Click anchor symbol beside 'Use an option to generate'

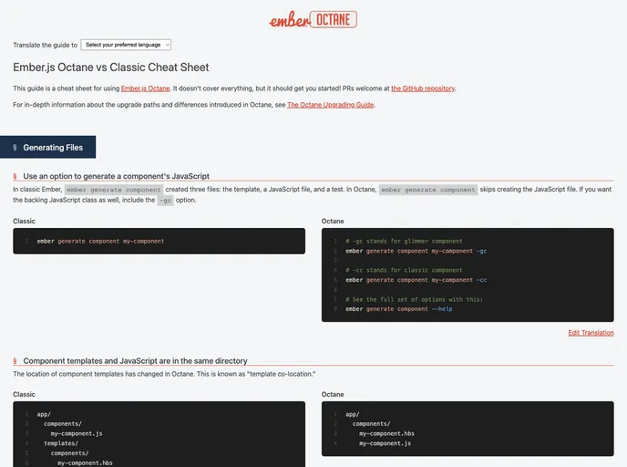(15, 176)
